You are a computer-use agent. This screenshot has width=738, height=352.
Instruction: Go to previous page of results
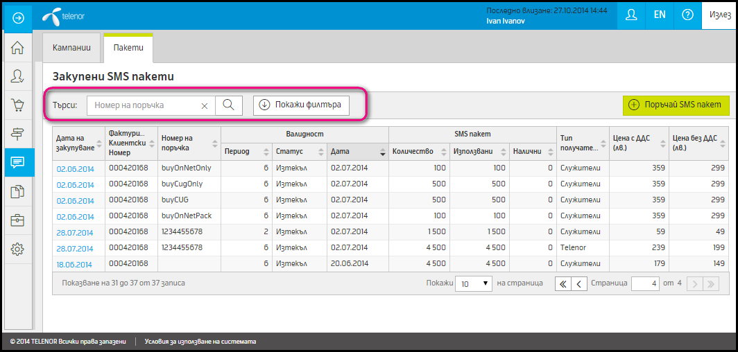click(x=579, y=283)
